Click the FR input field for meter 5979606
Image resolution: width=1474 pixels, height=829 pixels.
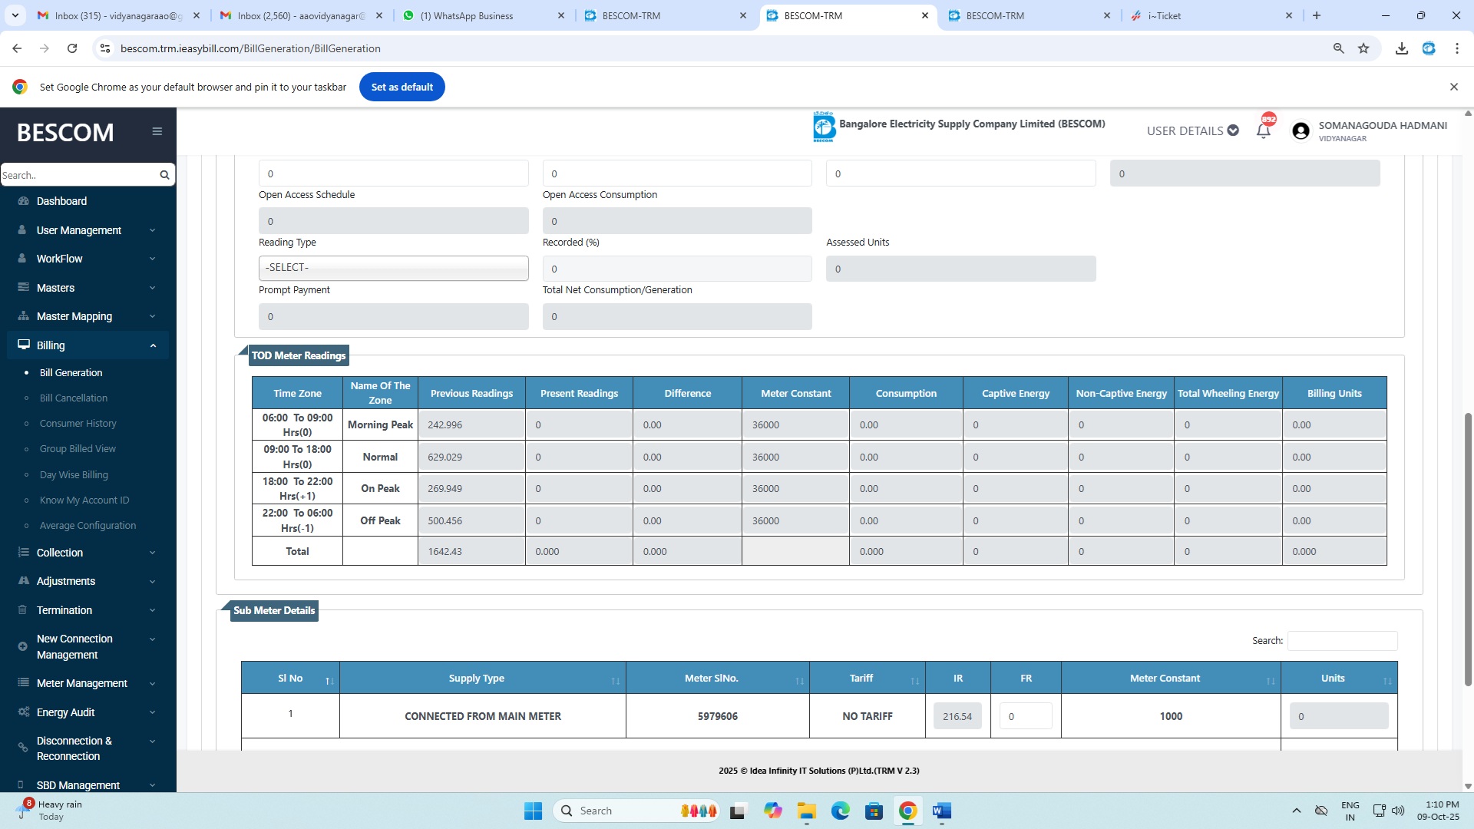[x=1025, y=716]
